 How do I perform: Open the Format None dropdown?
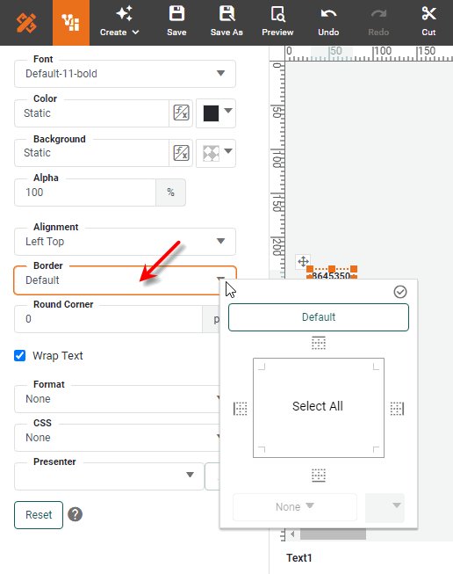117,399
